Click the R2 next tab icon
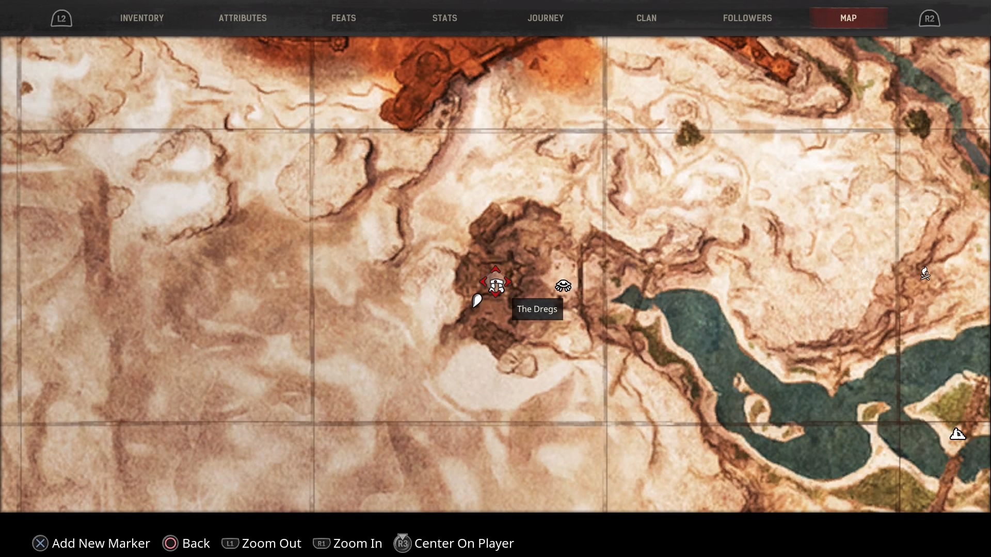This screenshot has height=557, width=991. 929,19
